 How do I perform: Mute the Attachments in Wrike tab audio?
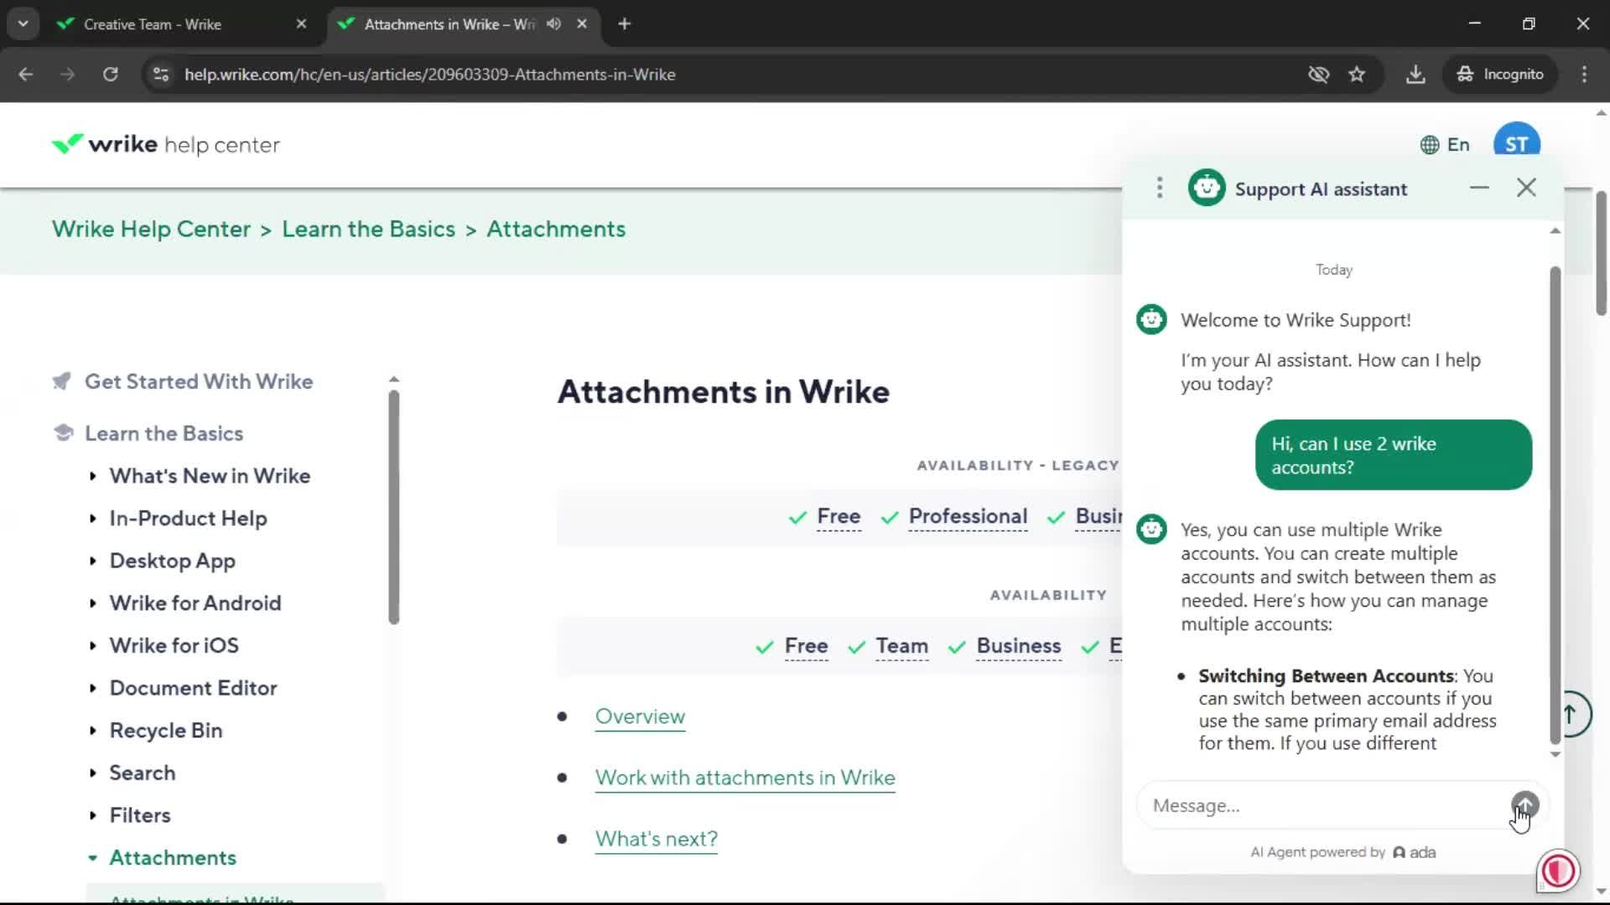[553, 23]
